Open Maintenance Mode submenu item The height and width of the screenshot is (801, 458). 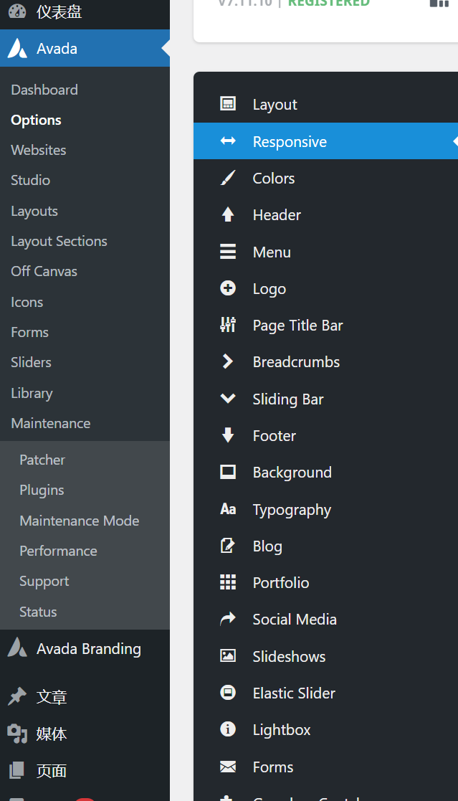pos(79,521)
